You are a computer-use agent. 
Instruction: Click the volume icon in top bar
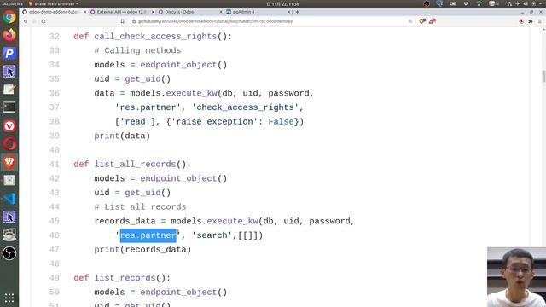(526, 3)
